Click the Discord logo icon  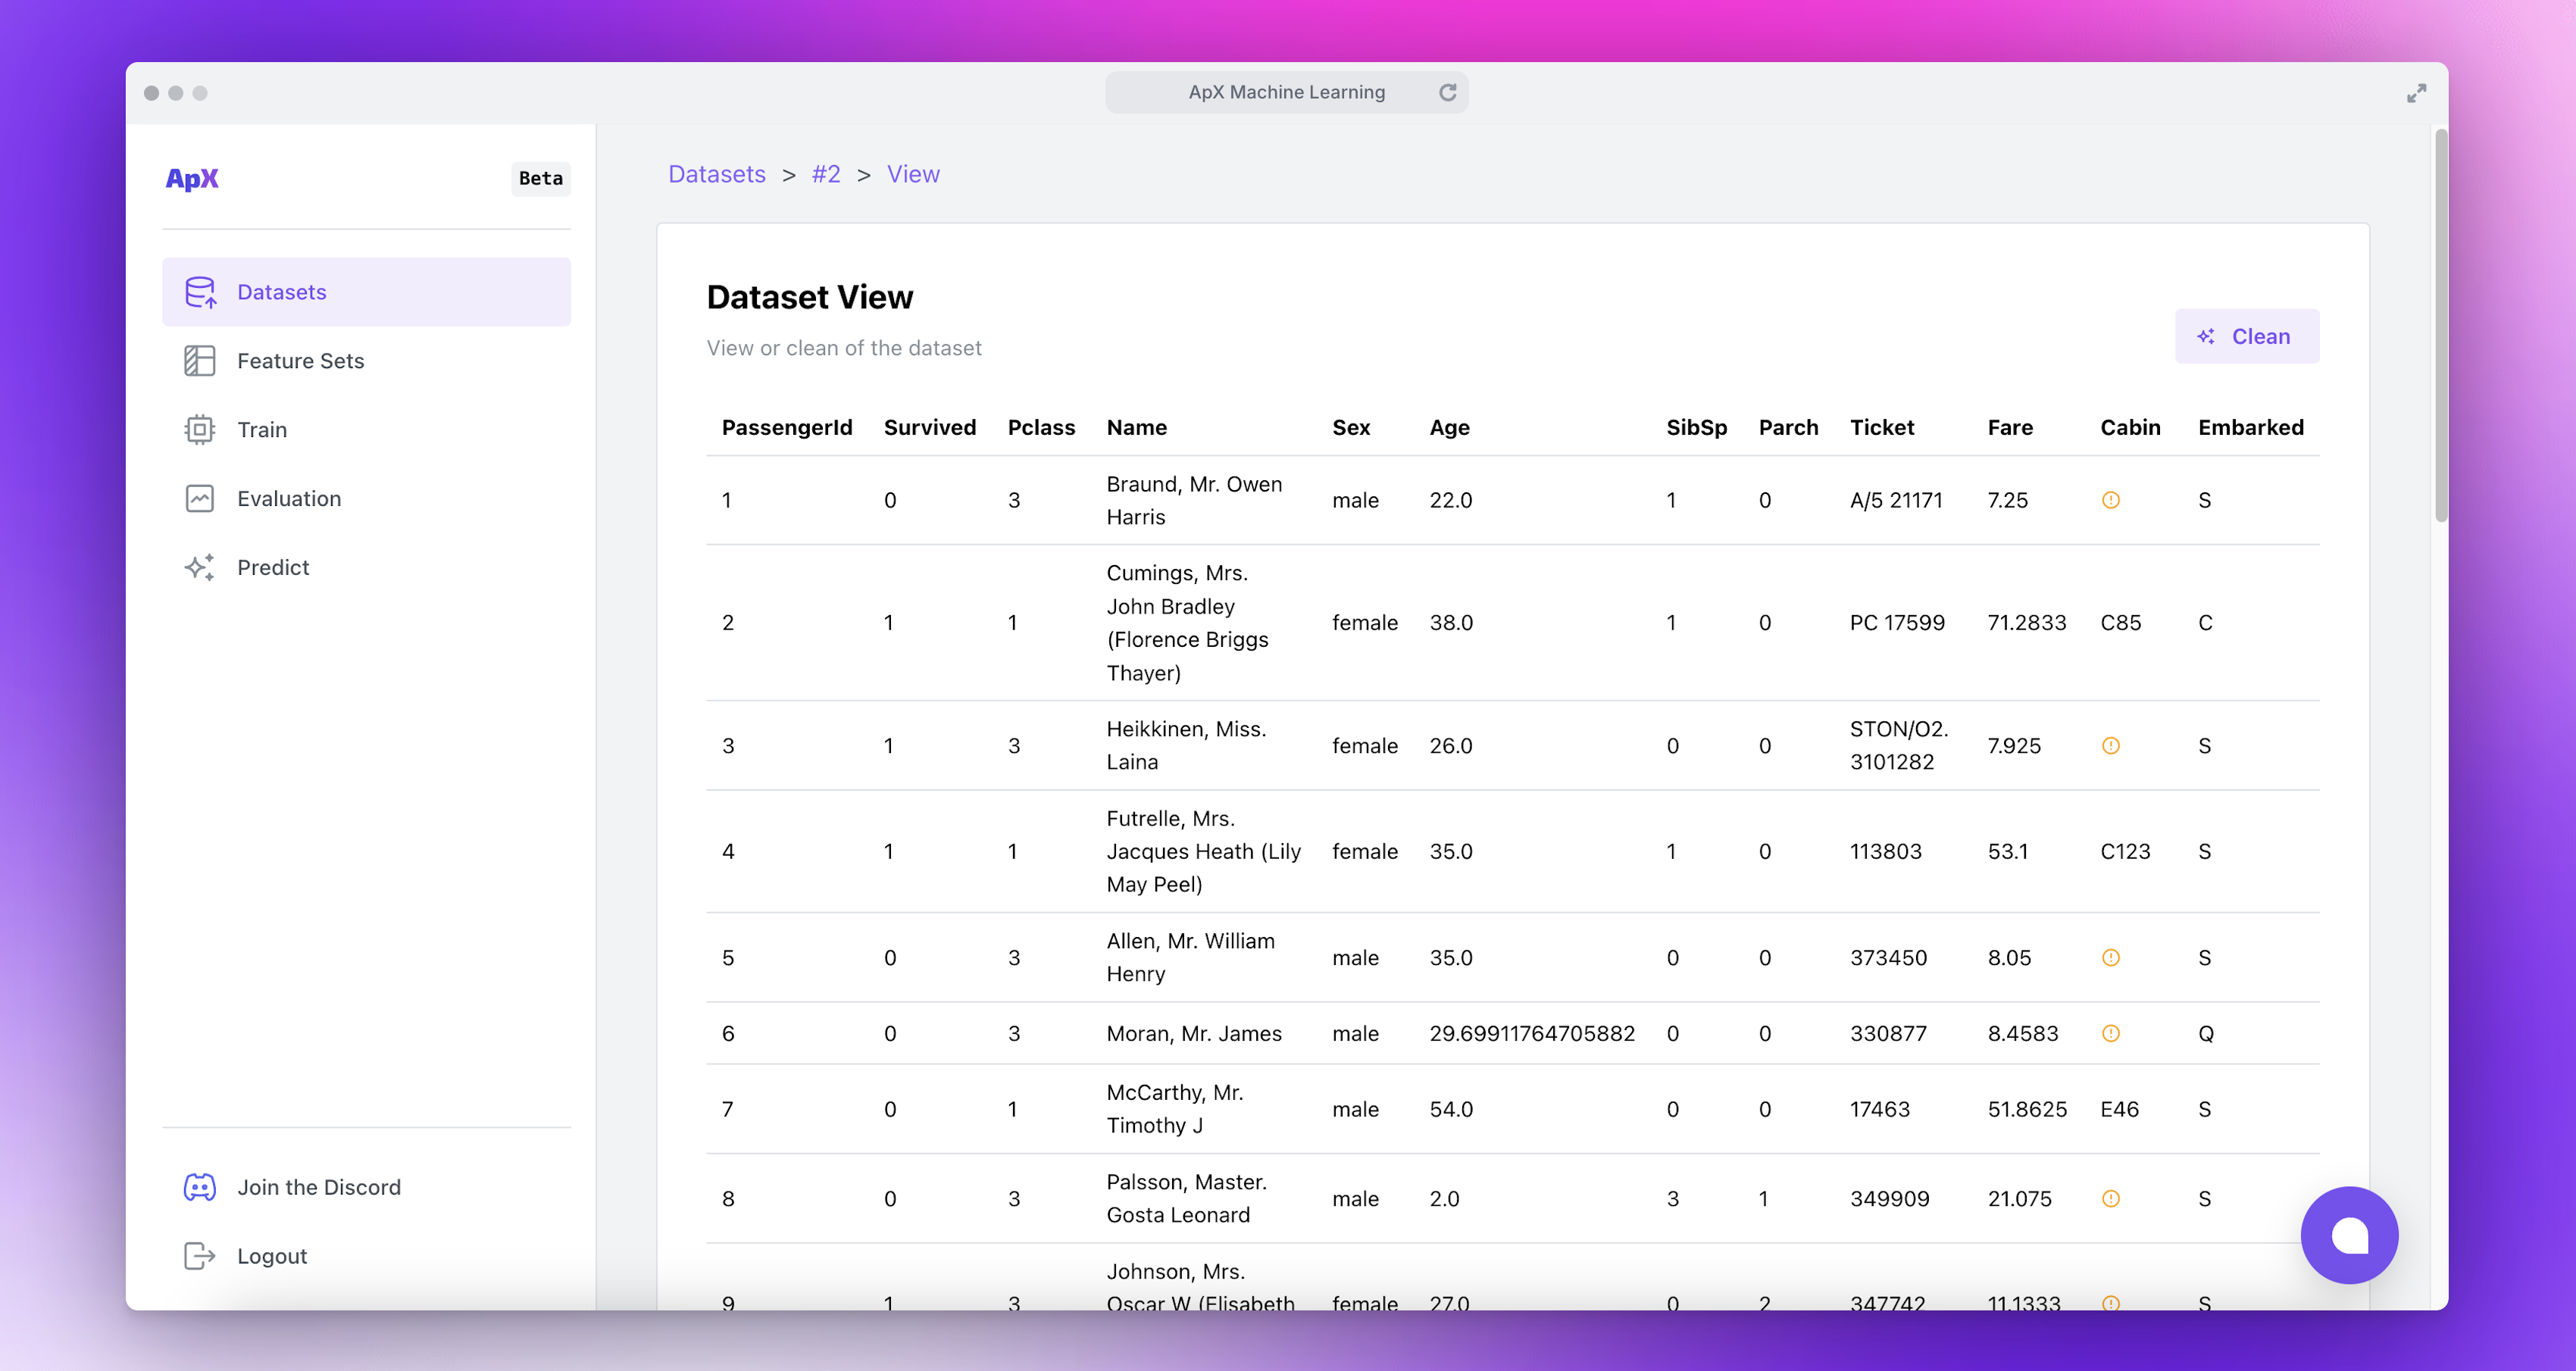[200, 1187]
